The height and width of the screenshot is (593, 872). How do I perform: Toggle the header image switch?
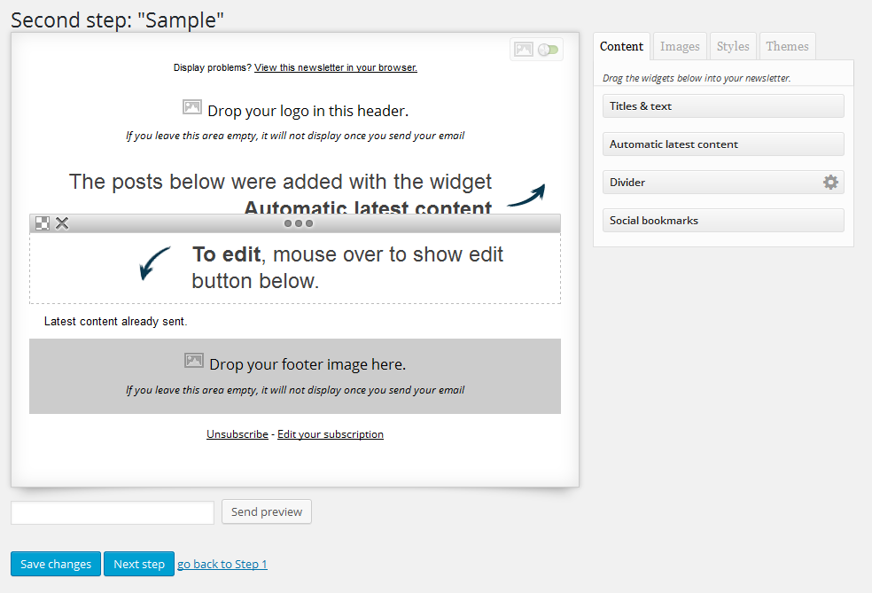point(548,50)
